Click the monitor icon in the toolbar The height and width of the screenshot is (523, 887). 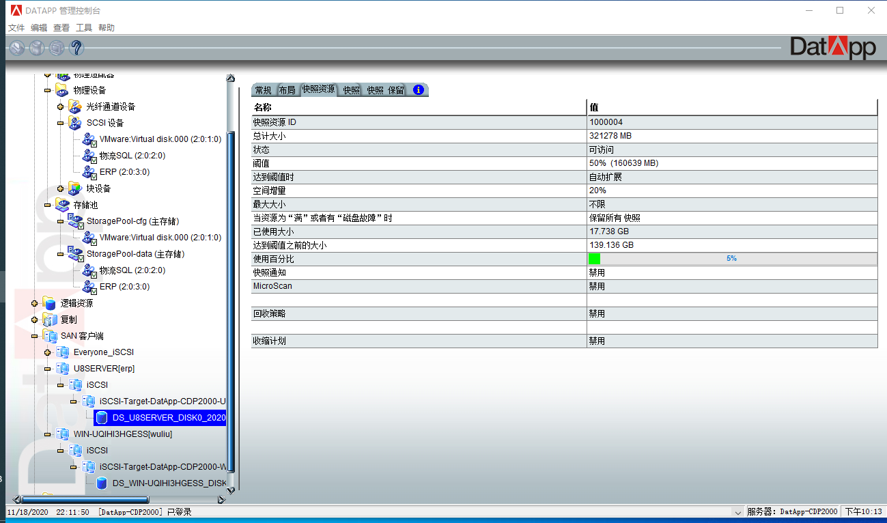tap(57, 48)
